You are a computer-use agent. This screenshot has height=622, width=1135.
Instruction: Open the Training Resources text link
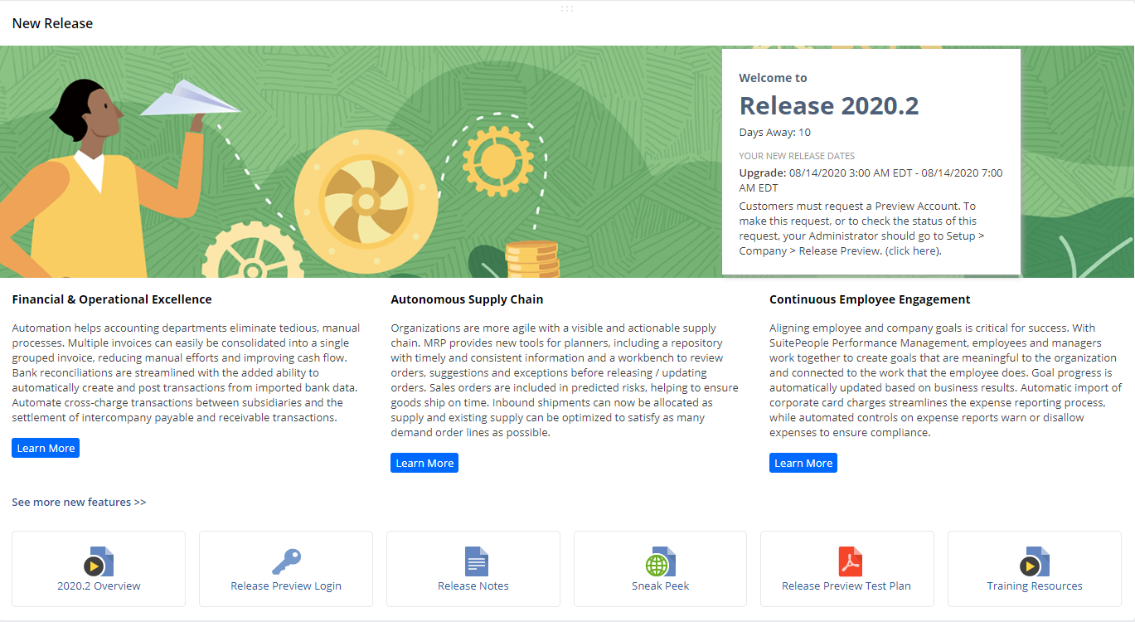[x=1034, y=586]
